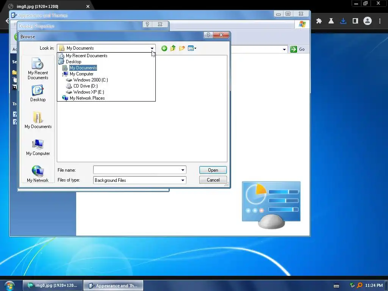Open My Recent Documents in places bar
This screenshot has height=291, width=388.
point(38,69)
